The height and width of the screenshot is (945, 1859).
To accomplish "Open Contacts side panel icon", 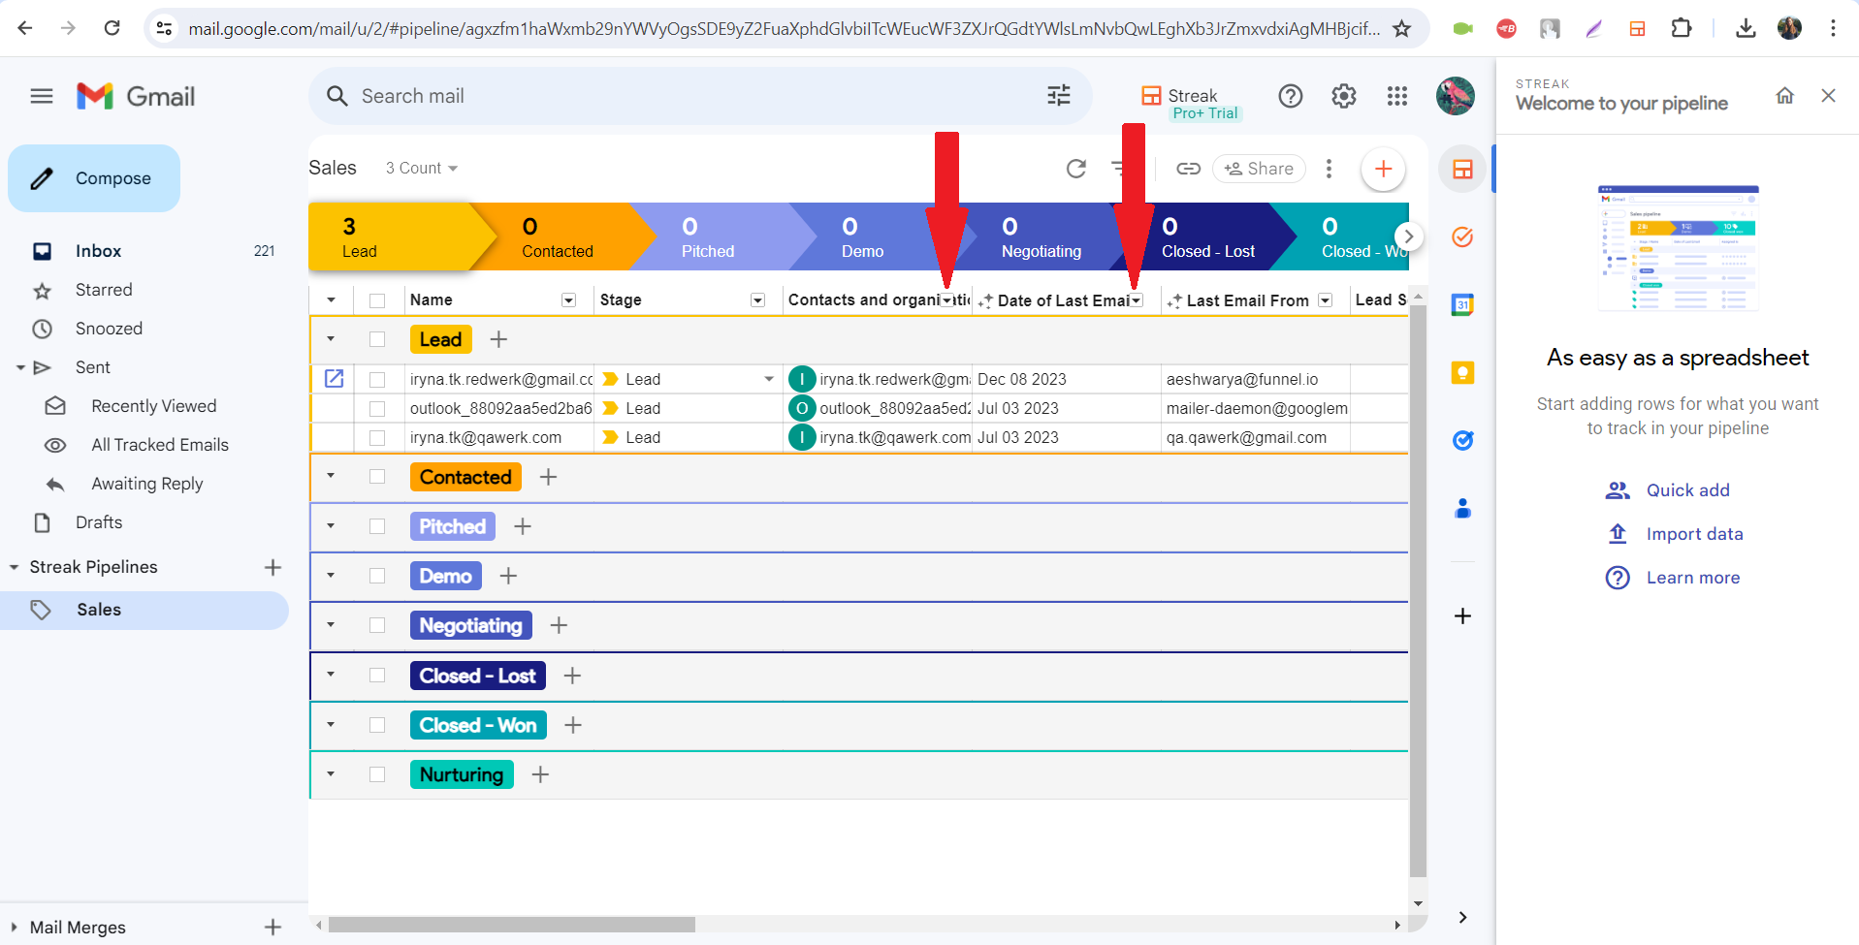I will pyautogui.click(x=1462, y=508).
